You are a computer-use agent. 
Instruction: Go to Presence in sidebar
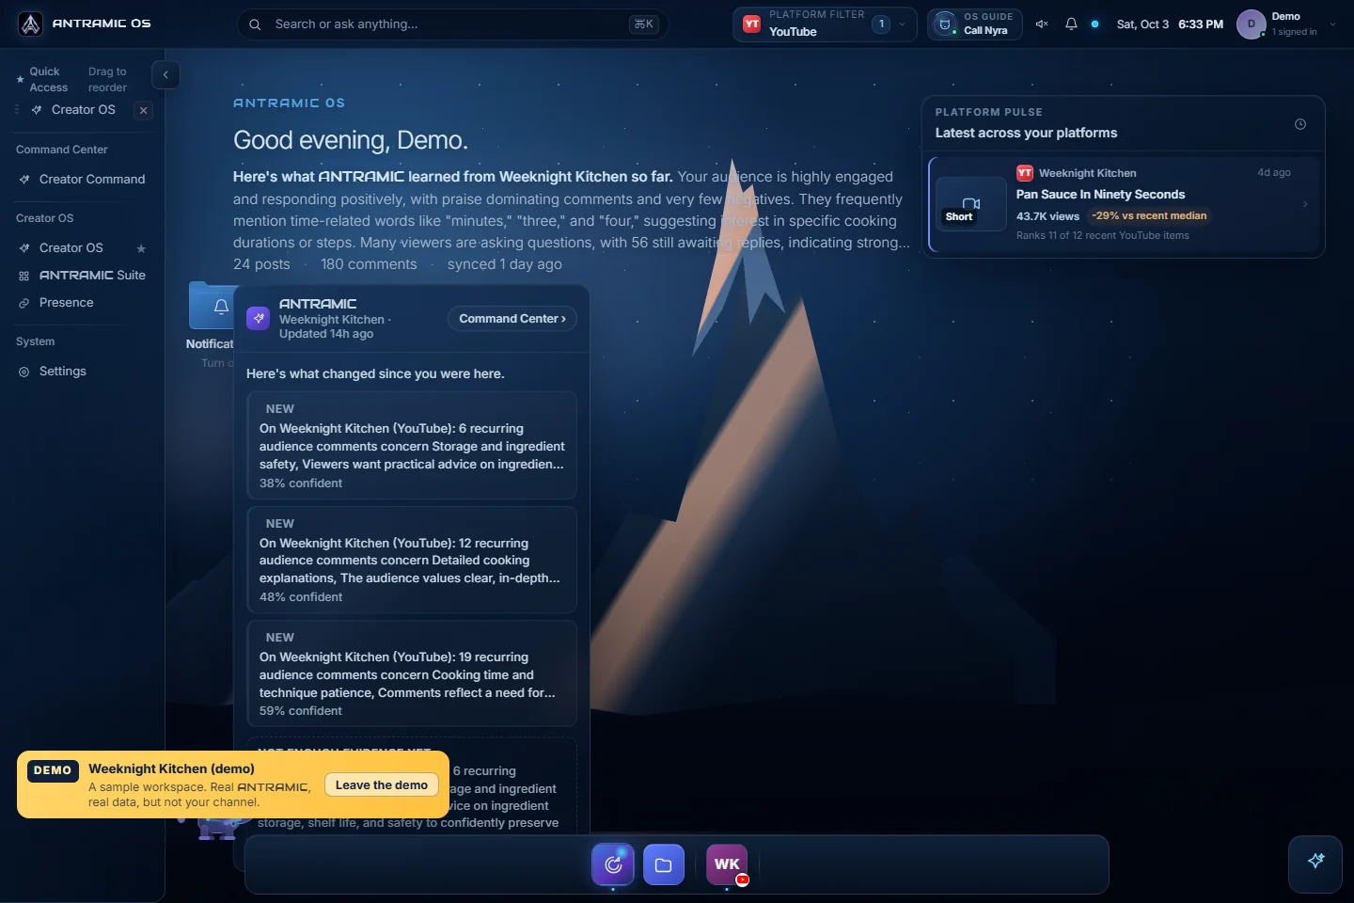[82, 303]
